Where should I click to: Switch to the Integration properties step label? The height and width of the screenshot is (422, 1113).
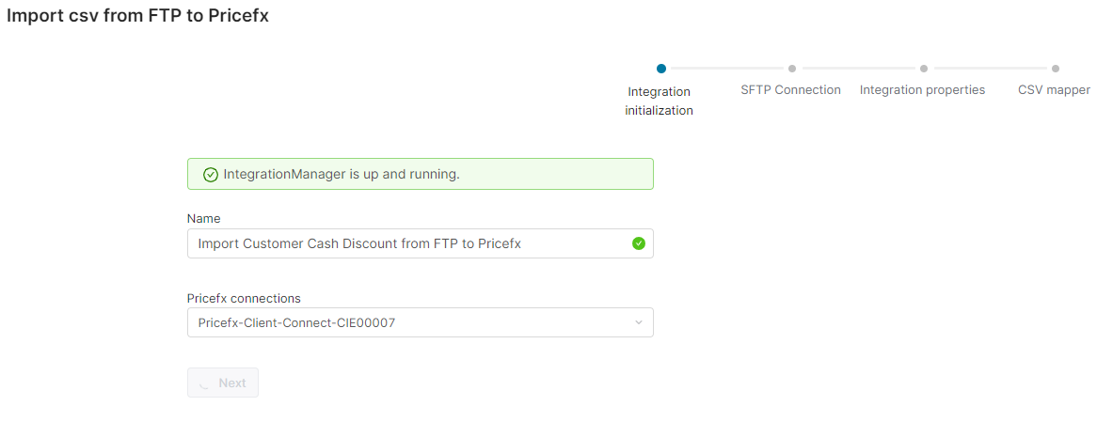[922, 90]
